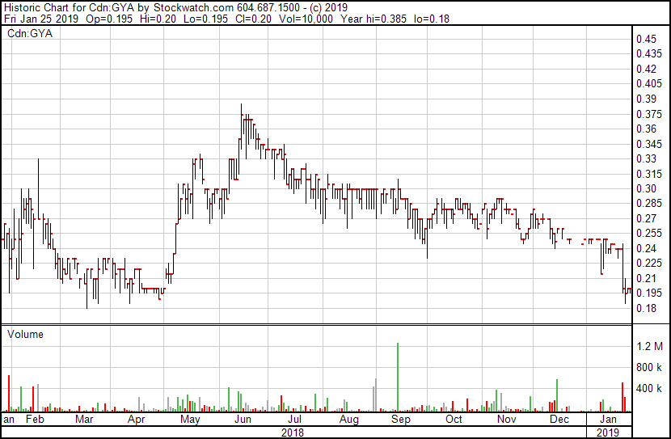Viewport: 671px width, 439px height.
Task: Click the 'Mar' month label on time axis
Action: (84, 420)
